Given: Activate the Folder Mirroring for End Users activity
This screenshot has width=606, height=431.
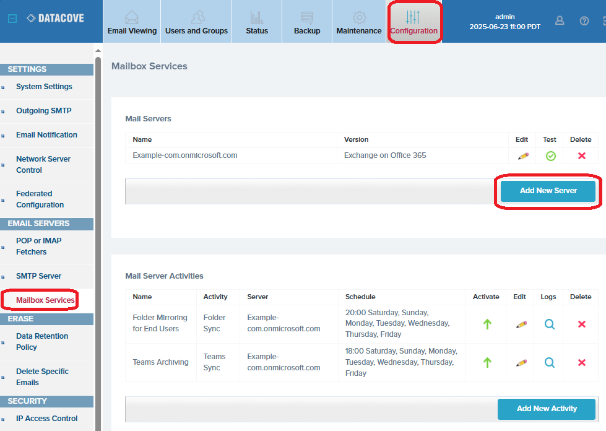Looking at the screenshot, I should pos(487,324).
